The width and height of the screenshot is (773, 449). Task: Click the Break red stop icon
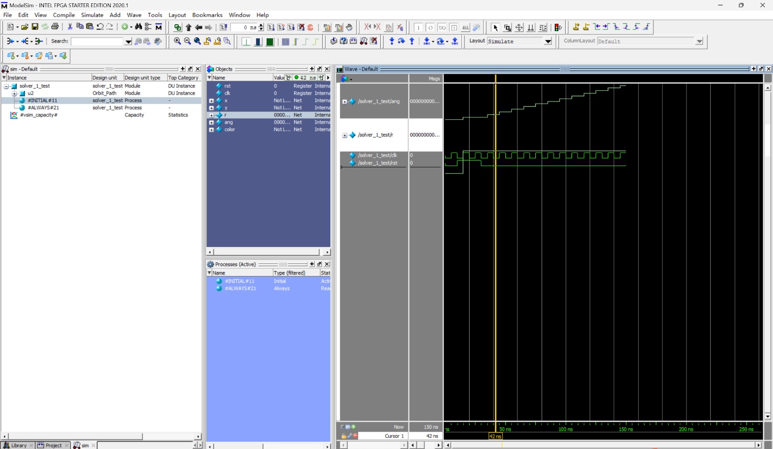[311, 28]
